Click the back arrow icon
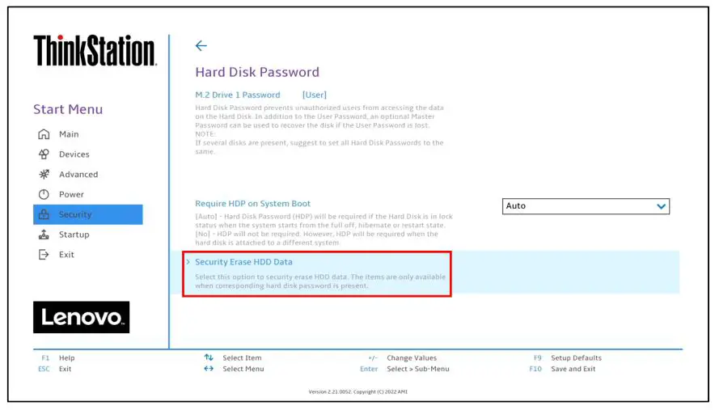This screenshot has width=719, height=410. (201, 45)
